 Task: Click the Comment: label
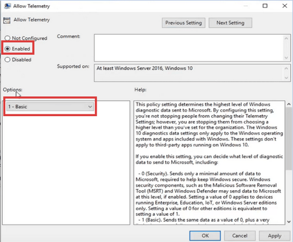pos(69,36)
